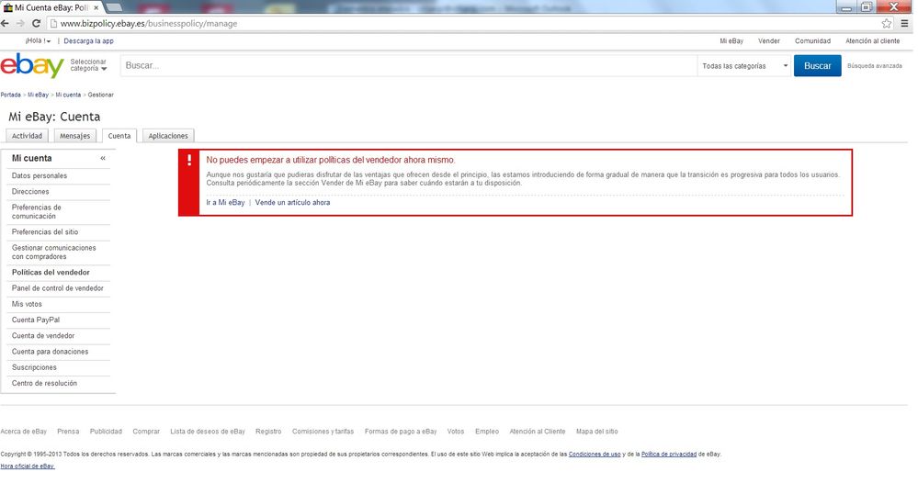Click Portada breadcrumb link

click(10, 95)
